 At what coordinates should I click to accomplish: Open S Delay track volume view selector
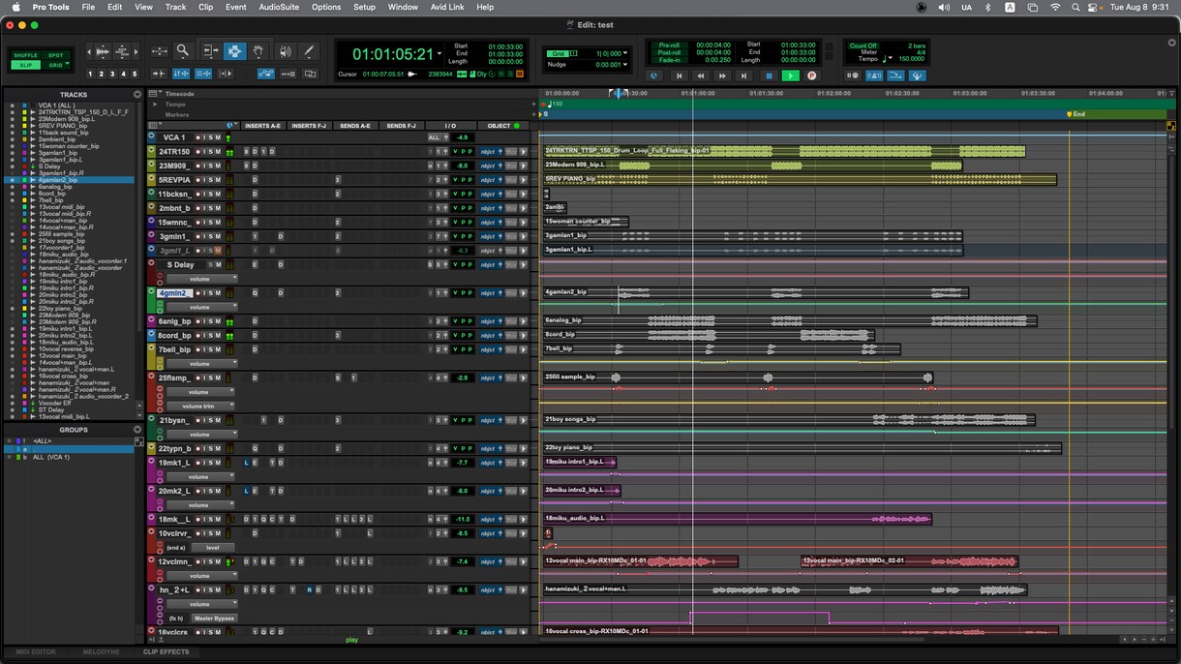coord(200,279)
